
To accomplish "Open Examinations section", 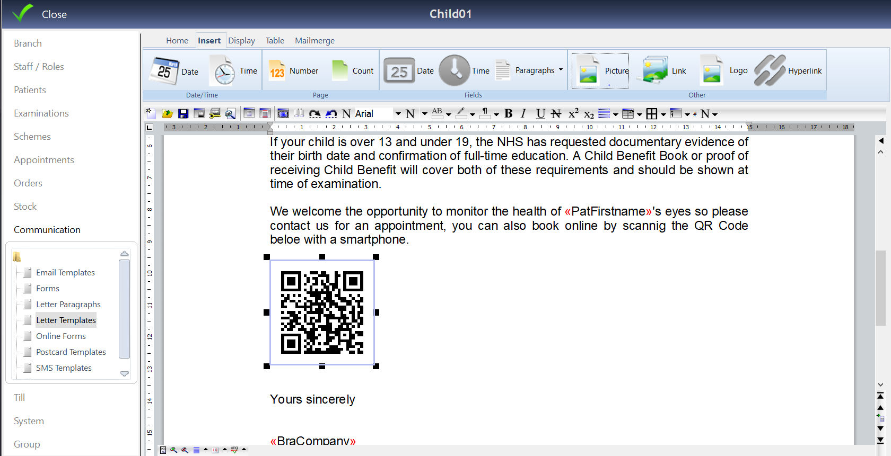I will 41,113.
